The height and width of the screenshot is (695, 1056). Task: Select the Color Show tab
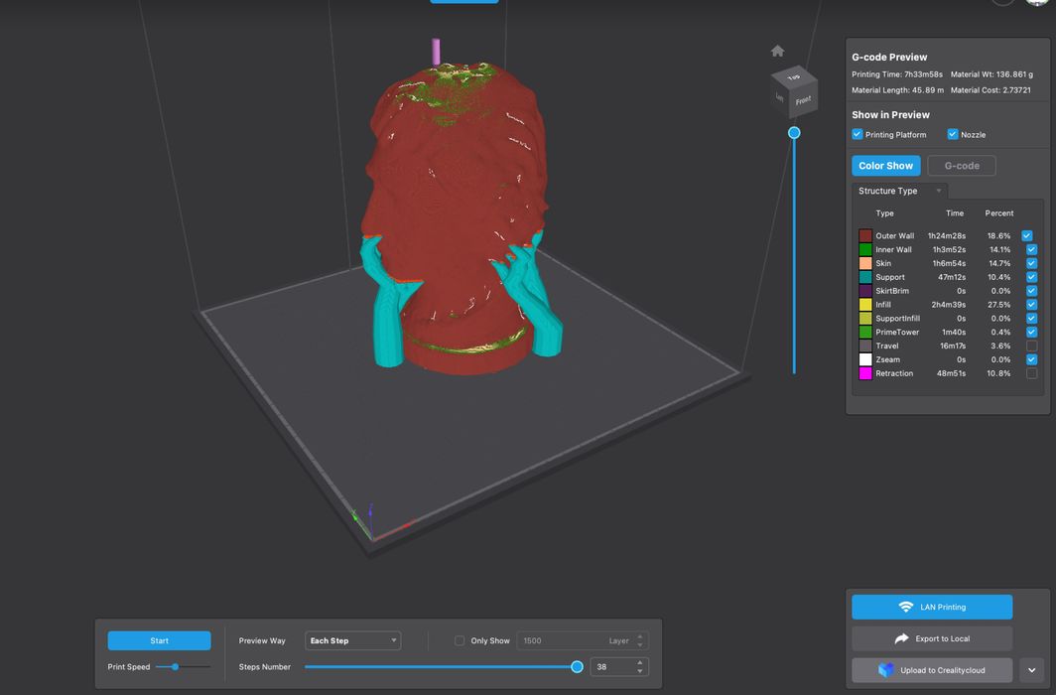[x=885, y=166]
